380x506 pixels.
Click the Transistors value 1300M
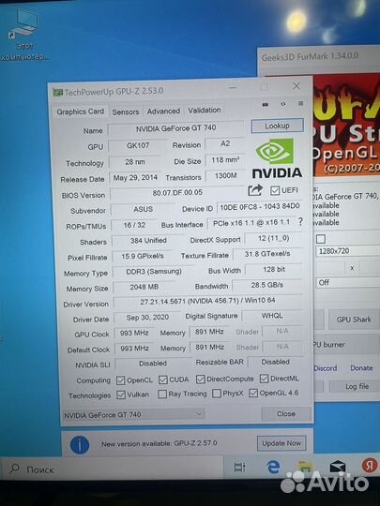click(225, 176)
